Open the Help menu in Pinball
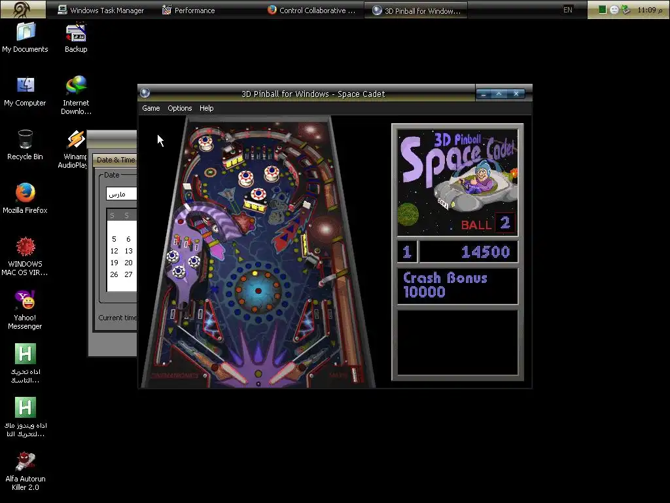 click(x=206, y=108)
